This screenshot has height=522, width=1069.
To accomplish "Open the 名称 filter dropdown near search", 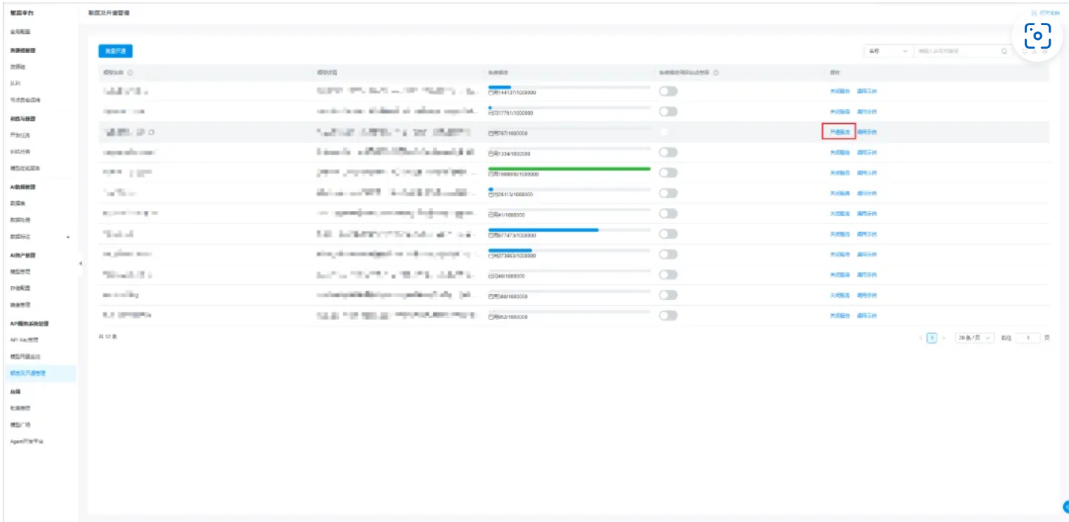I will click(x=888, y=52).
